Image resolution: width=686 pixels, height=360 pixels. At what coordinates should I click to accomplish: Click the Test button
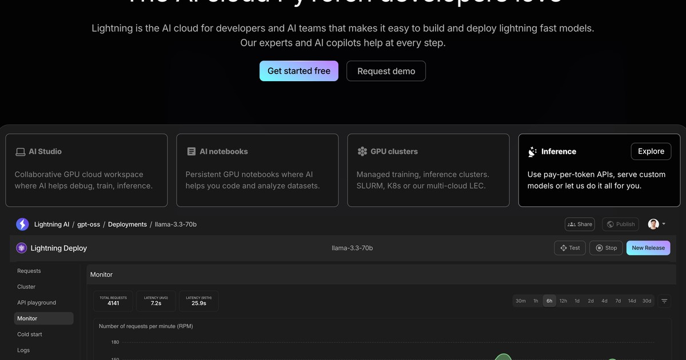(x=570, y=248)
